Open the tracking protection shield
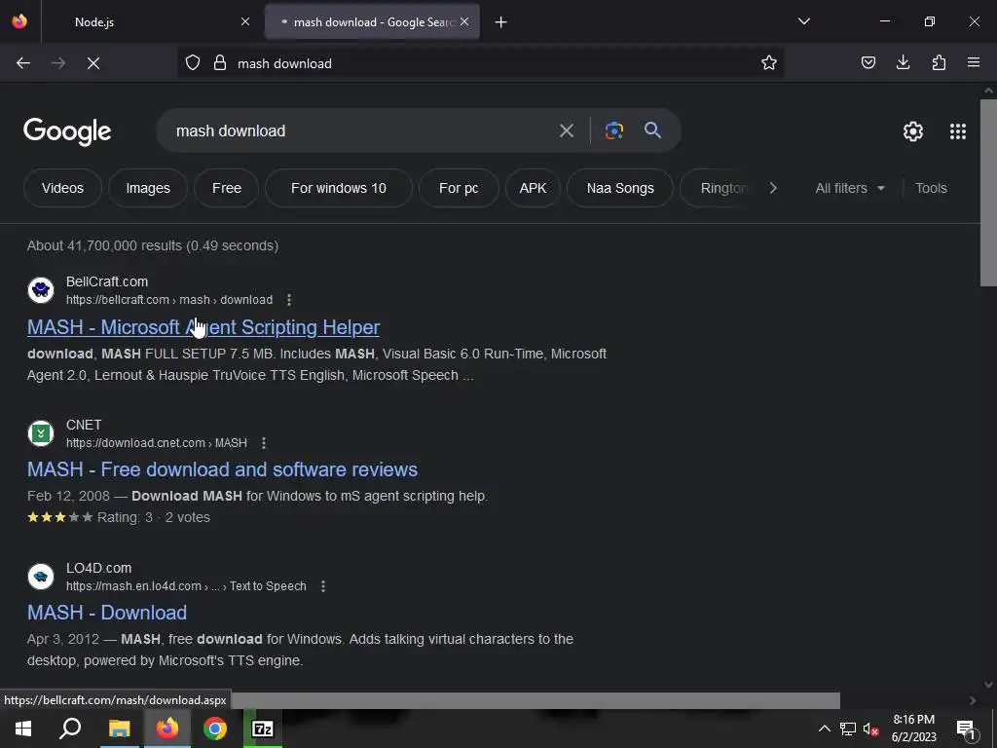This screenshot has width=997, height=748. (193, 63)
